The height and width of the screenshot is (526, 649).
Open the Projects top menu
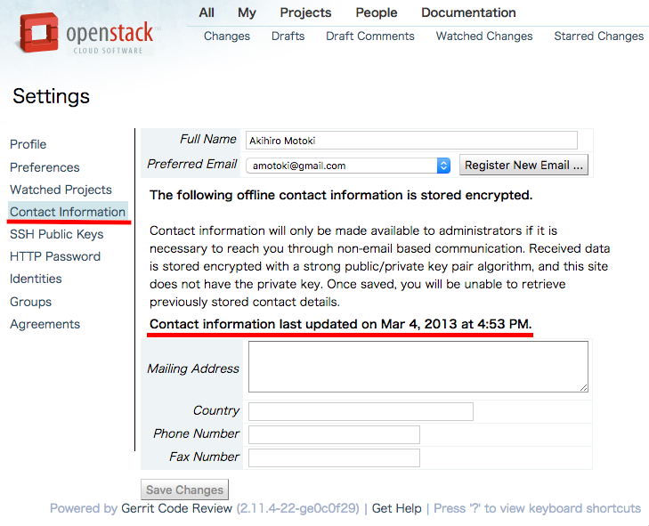(x=305, y=12)
